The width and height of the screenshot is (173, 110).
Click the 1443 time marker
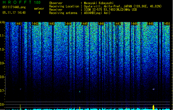(51, 24)
